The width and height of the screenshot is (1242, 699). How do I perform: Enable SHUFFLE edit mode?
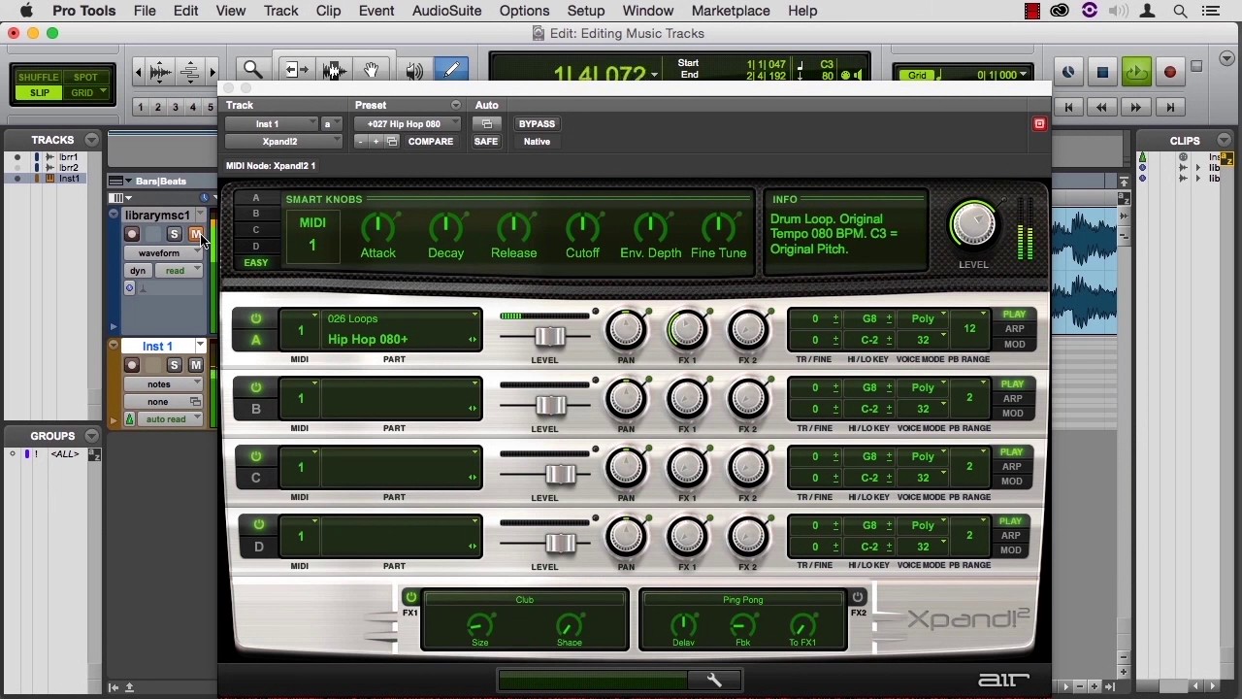pos(39,78)
